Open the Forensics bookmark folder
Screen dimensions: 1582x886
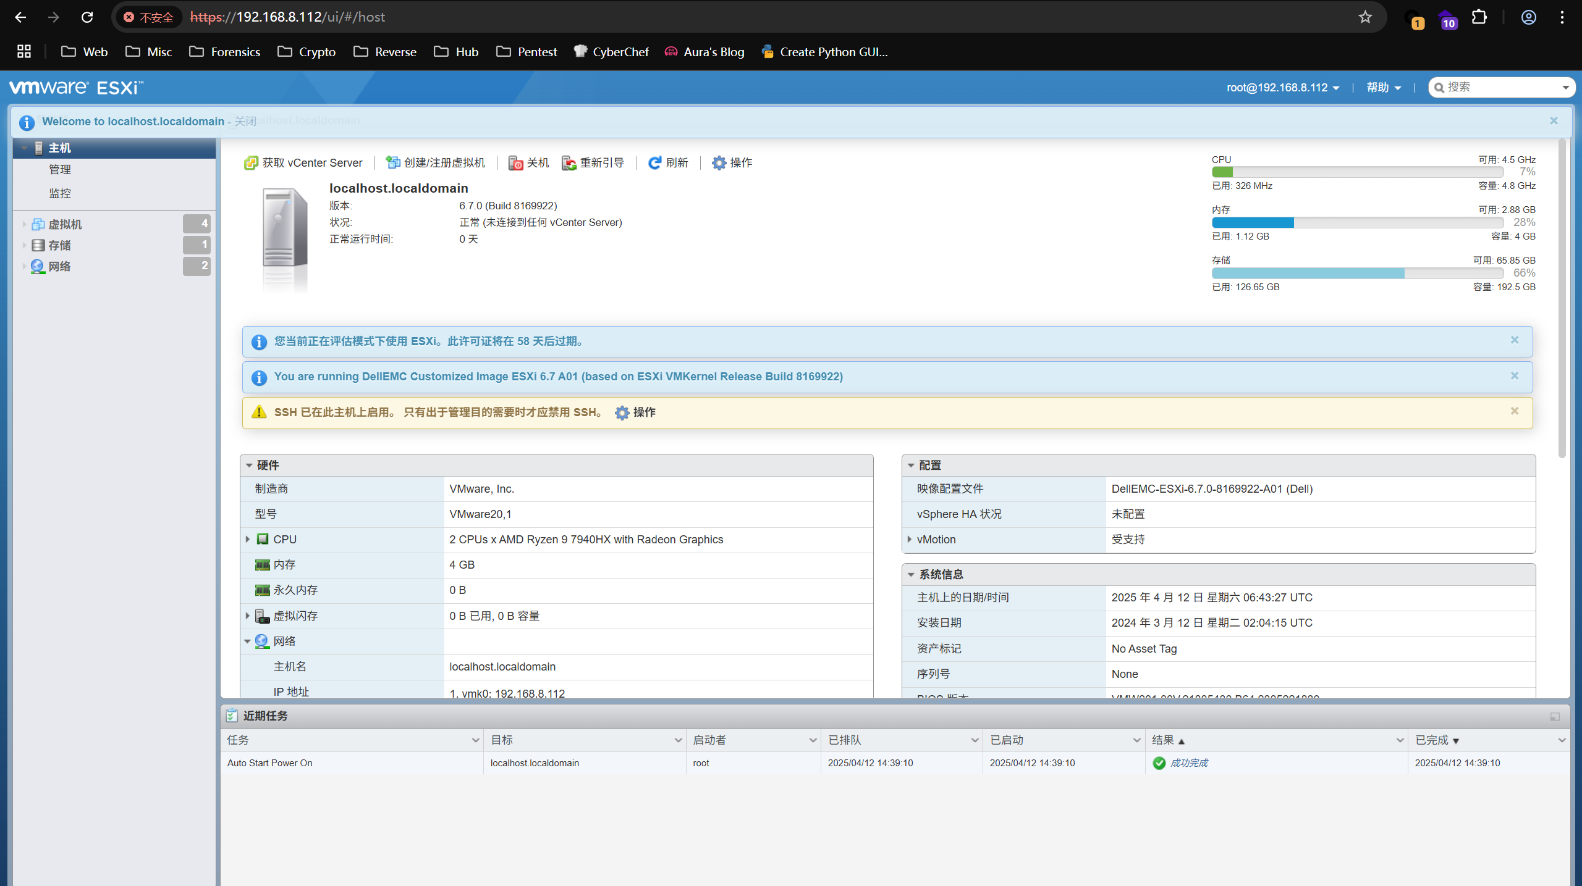(x=225, y=52)
